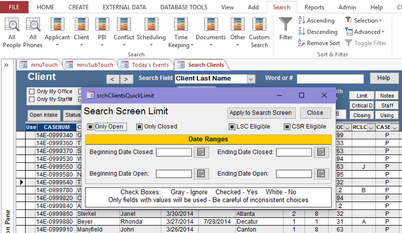Switch to the DATABASE TOOLS ribbon tab
This screenshot has height=233, width=402.
click(x=183, y=7)
